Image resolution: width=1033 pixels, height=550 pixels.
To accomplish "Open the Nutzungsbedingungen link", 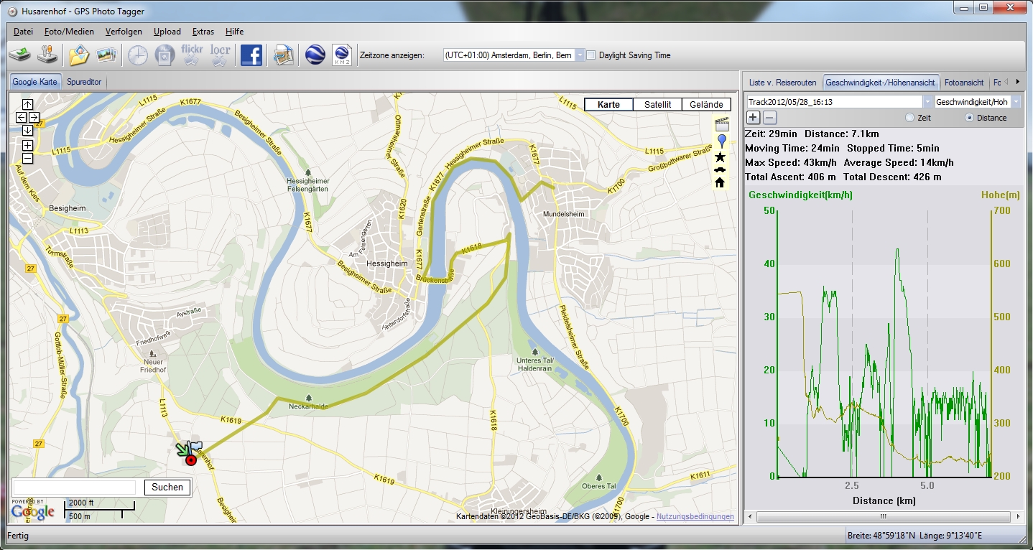I will coord(695,516).
